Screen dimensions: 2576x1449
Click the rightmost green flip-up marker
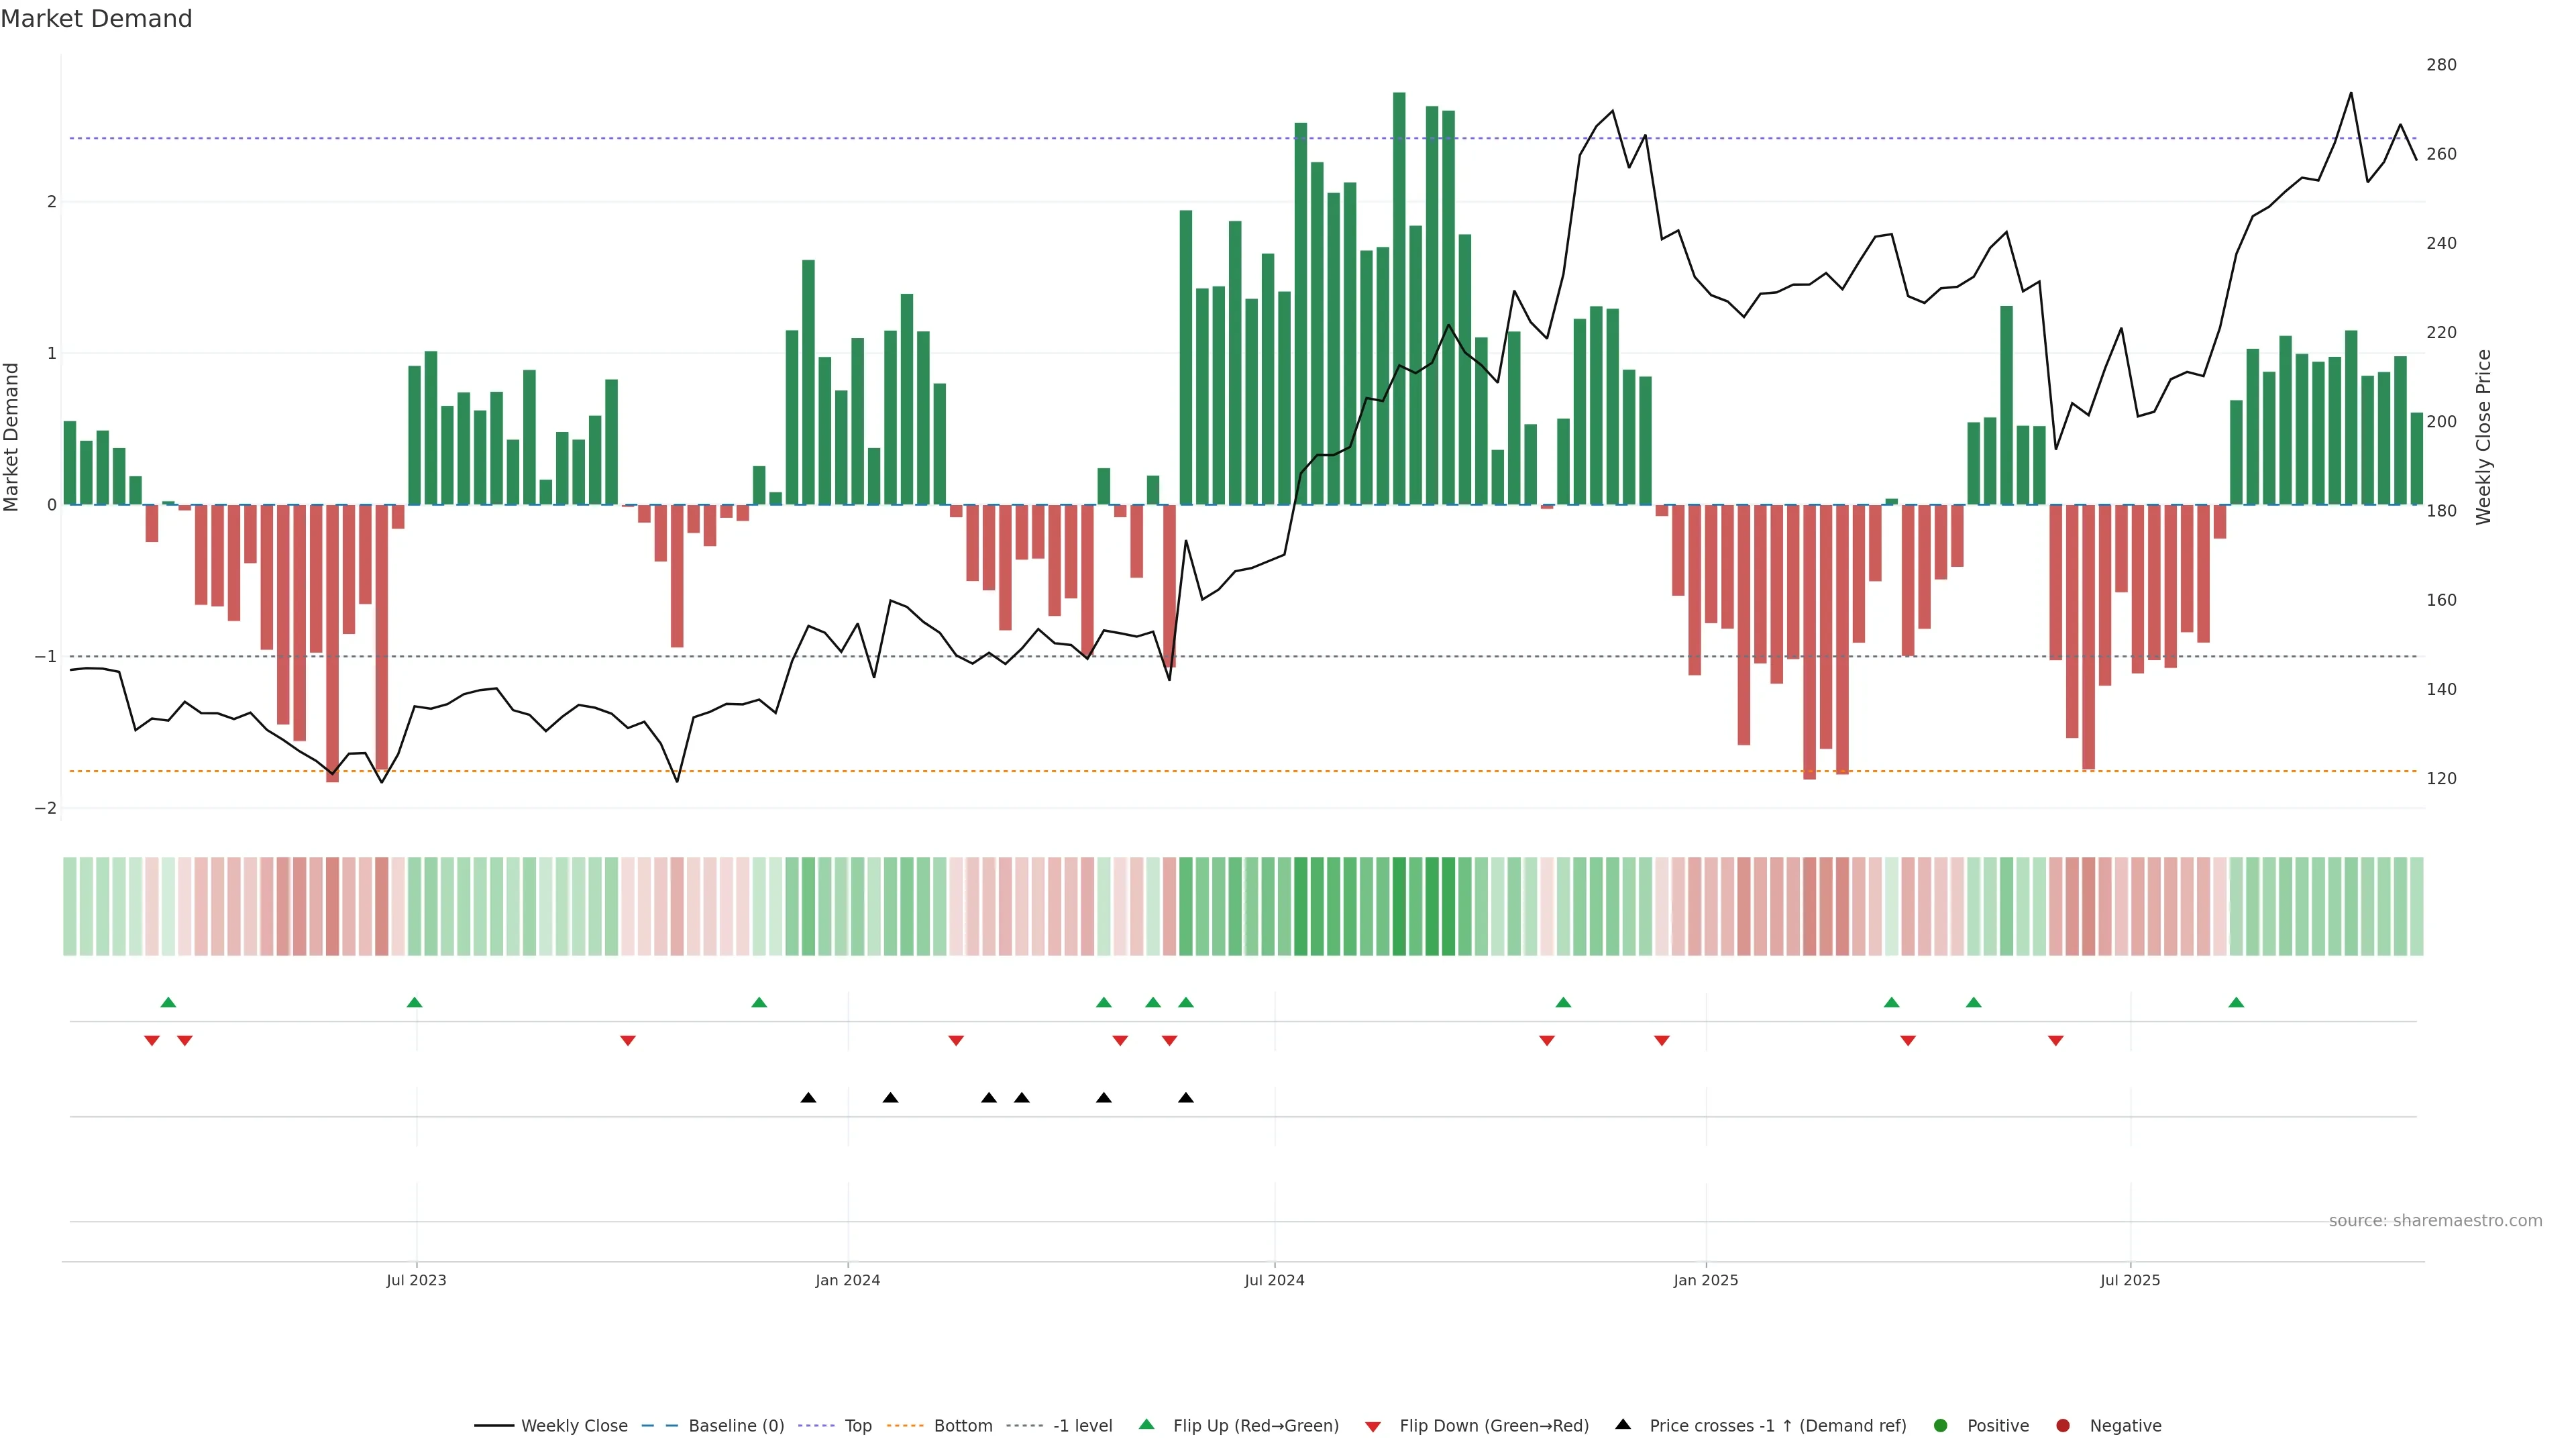click(x=2236, y=1003)
